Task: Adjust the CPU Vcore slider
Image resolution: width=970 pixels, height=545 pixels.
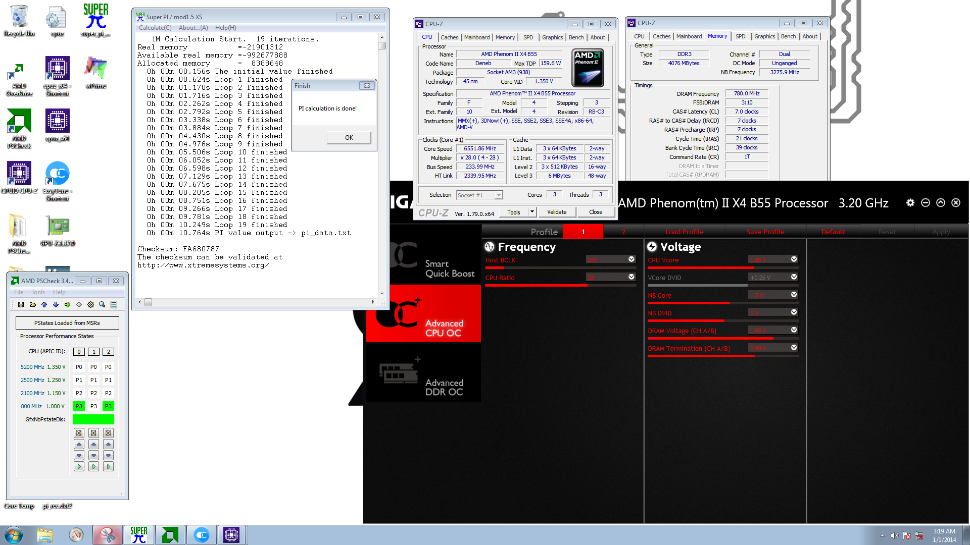Action: point(723,268)
